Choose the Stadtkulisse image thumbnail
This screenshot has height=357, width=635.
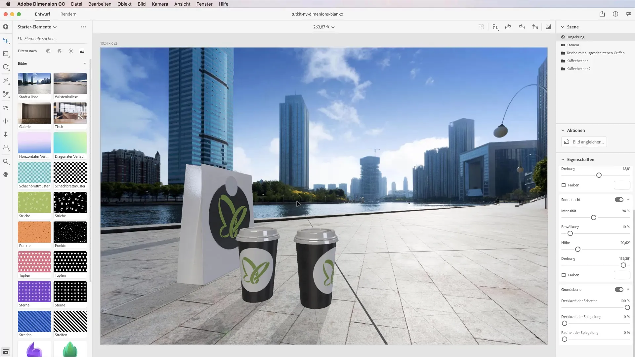34,83
